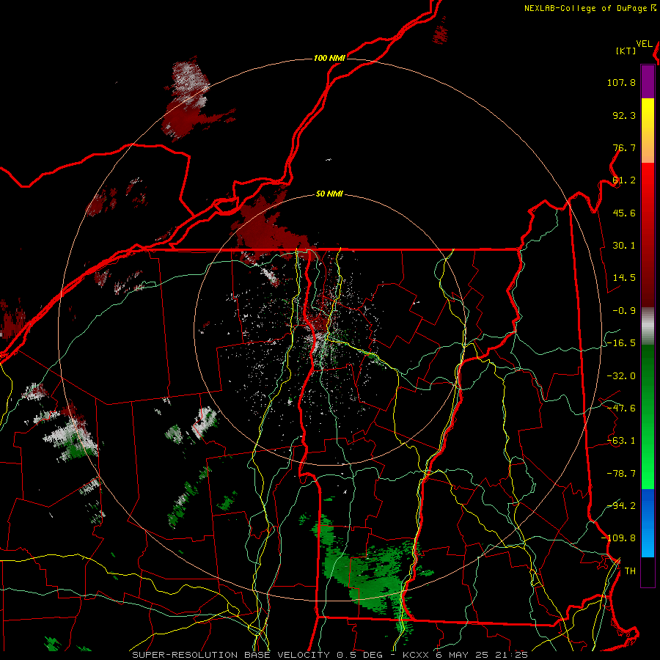Select the -16.5 scale value

621,343
